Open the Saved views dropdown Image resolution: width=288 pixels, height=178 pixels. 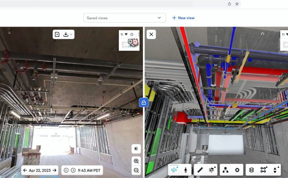[125, 18]
